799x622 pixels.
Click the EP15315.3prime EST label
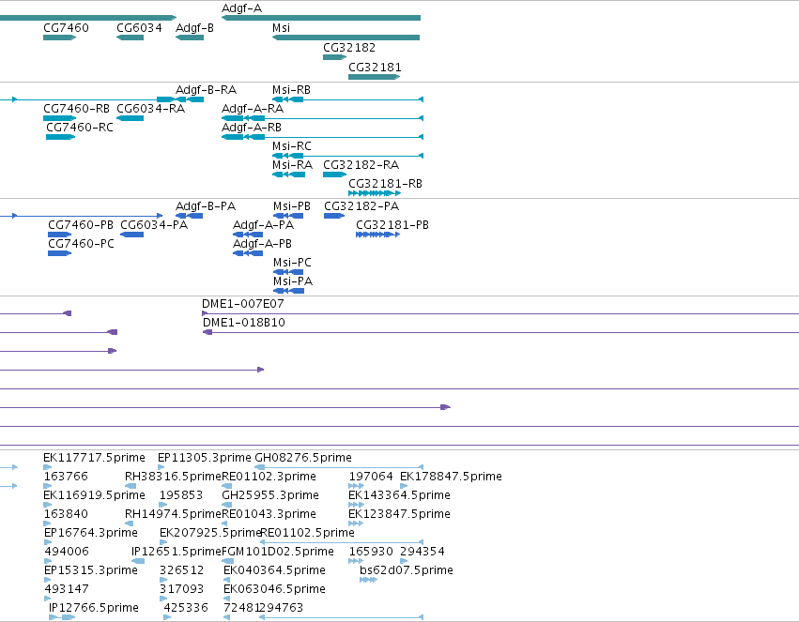click(x=91, y=571)
